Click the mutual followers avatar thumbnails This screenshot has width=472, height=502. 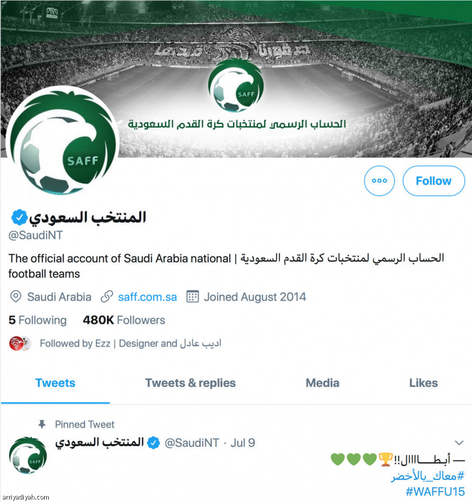[20, 343]
